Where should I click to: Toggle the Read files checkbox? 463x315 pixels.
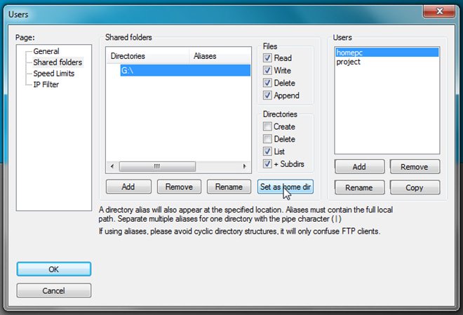pos(267,58)
